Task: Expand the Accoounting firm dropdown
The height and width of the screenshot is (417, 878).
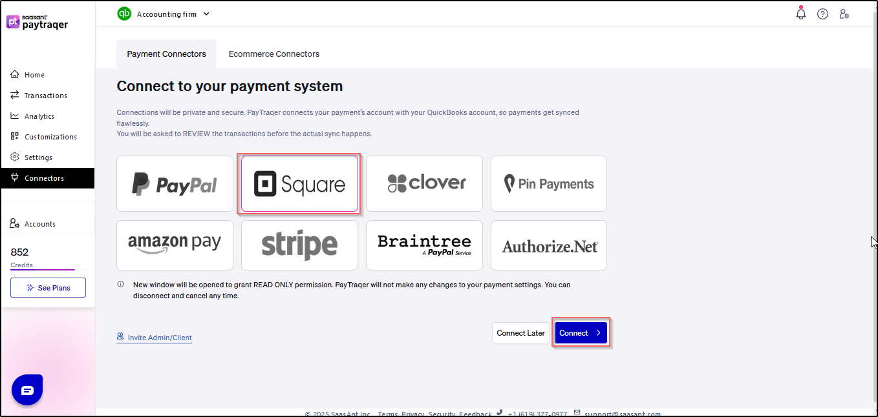Action: click(206, 14)
